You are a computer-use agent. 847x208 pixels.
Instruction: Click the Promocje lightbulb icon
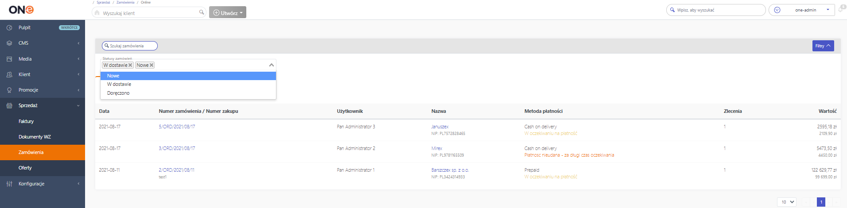pos(9,90)
